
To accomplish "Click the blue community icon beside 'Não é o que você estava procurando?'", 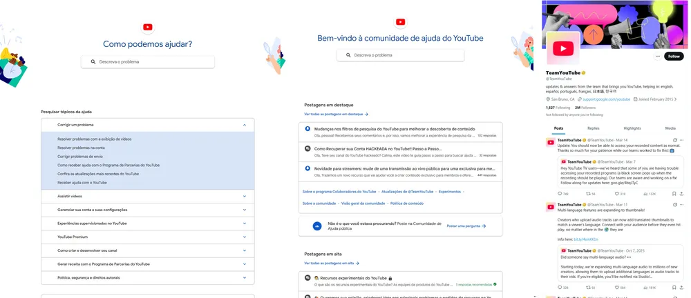I will (317, 226).
